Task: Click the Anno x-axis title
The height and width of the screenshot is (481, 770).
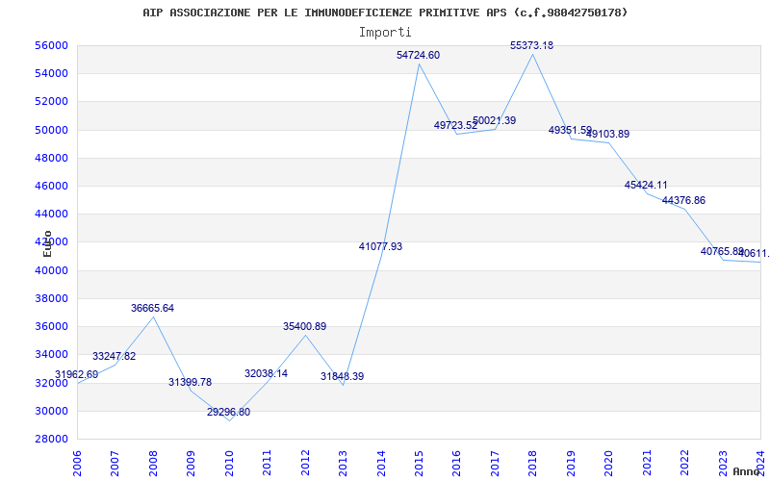Action: click(747, 471)
